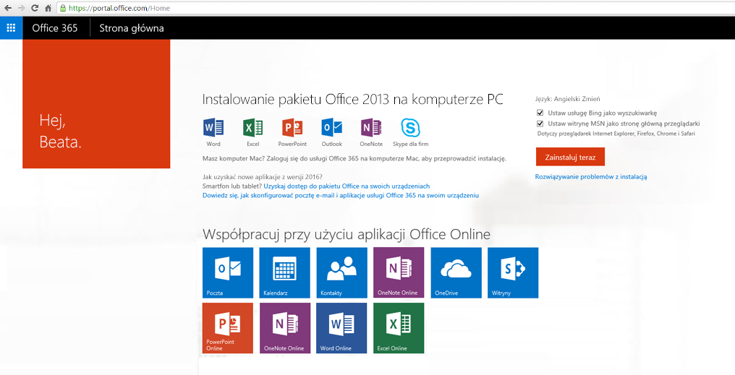Open Uzyskaj dostęp do pakietu Office link

click(347, 186)
